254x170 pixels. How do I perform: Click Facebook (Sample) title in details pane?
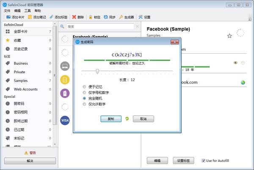[168, 29]
